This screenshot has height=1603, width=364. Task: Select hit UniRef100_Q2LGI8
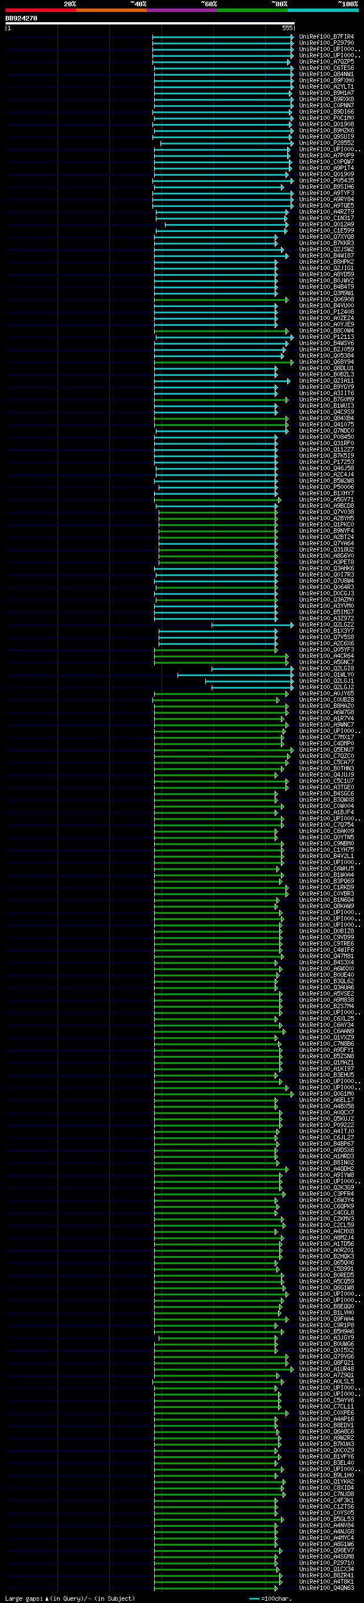coord(326,668)
